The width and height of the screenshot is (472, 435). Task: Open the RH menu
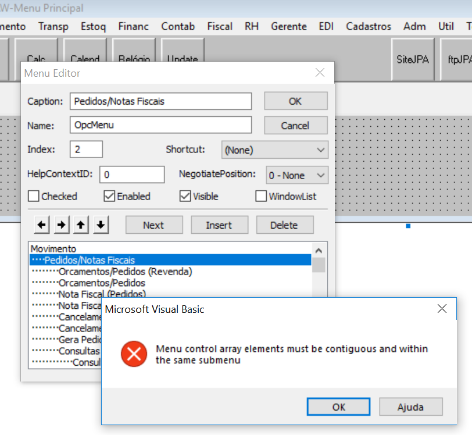point(252,27)
